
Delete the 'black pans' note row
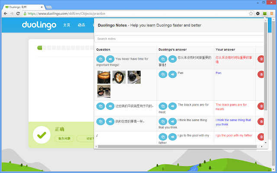click(261, 106)
